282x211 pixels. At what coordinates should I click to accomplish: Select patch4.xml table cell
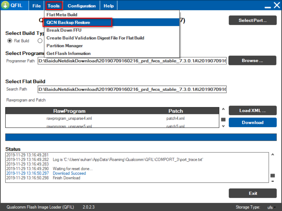pyautogui.click(x=175, y=118)
